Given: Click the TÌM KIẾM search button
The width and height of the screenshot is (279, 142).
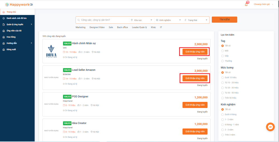Looking at the screenshot, I should pos(224,20).
